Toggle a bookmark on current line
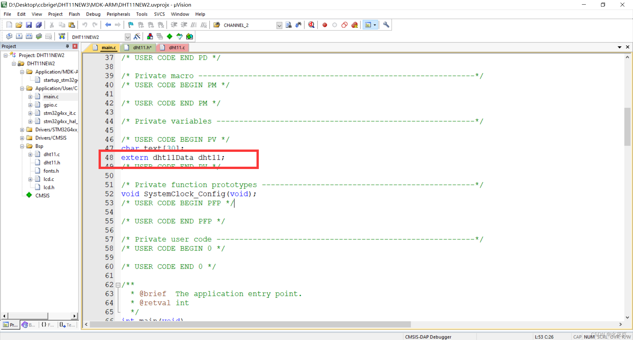The image size is (633, 340). point(131,25)
